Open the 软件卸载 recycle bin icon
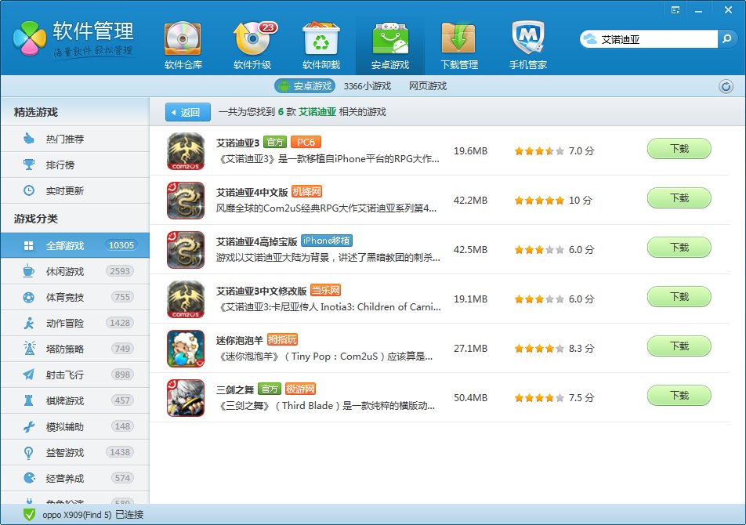The image size is (746, 525). point(321,45)
